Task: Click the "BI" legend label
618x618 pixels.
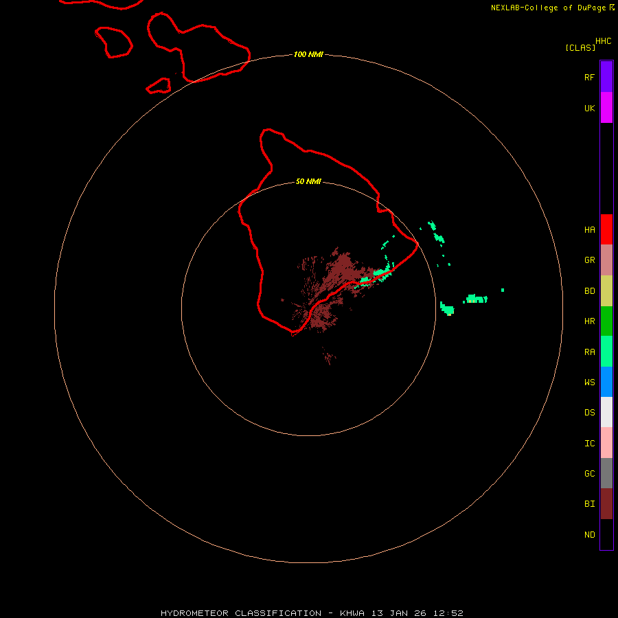Action: tap(589, 504)
